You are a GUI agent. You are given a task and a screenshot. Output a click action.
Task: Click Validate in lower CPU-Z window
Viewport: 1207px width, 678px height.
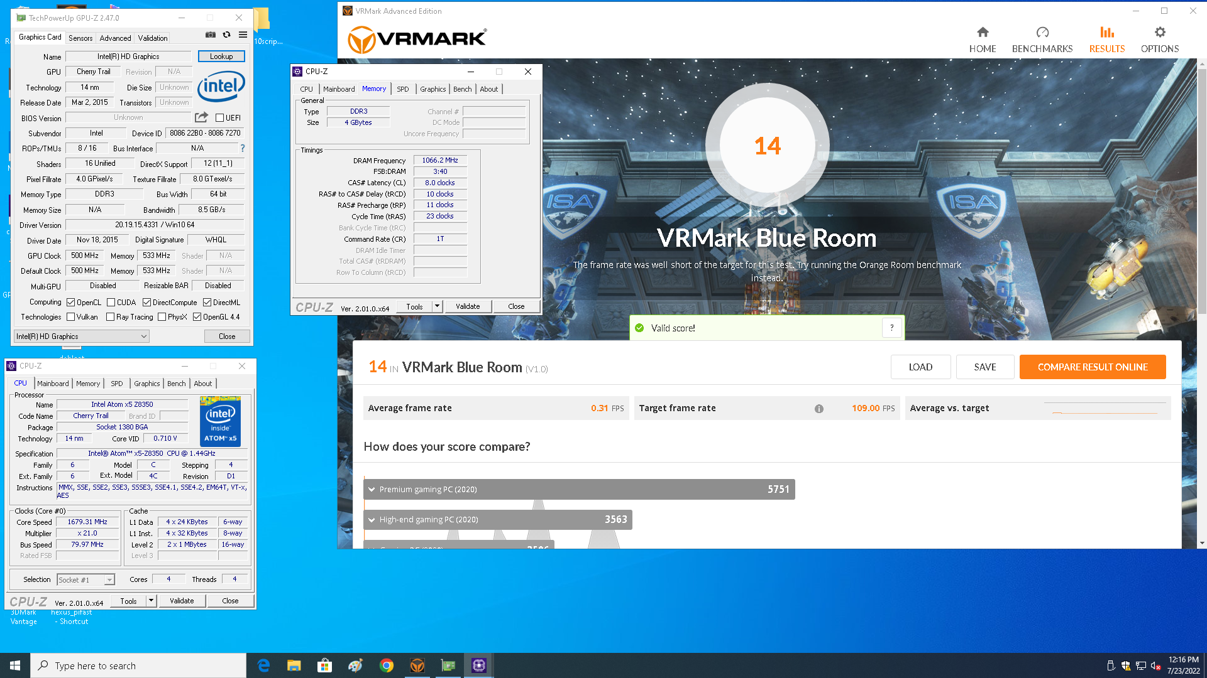182,601
